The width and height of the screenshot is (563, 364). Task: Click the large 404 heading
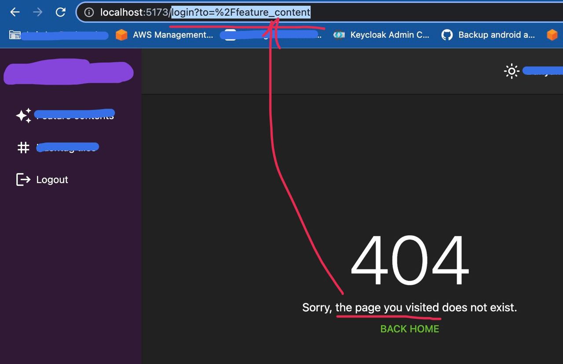pyautogui.click(x=409, y=261)
